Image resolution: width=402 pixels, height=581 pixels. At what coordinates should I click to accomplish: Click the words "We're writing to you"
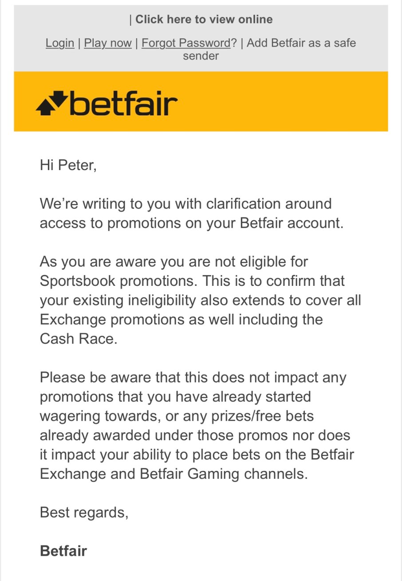tap(92, 204)
